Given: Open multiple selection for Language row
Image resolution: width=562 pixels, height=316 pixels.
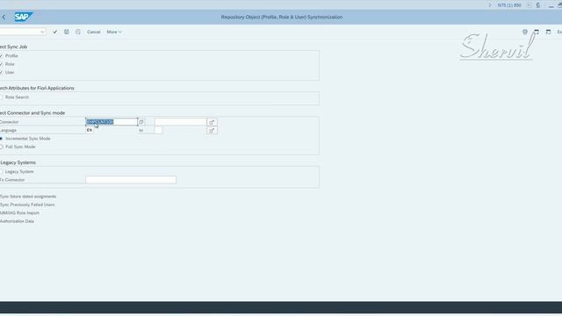Looking at the screenshot, I should [212, 131].
